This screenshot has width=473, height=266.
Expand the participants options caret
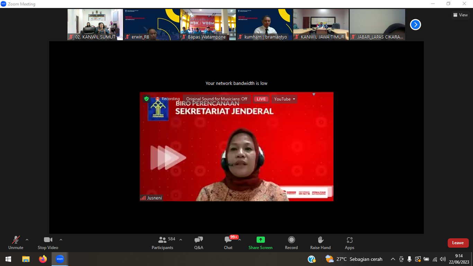[x=181, y=240]
